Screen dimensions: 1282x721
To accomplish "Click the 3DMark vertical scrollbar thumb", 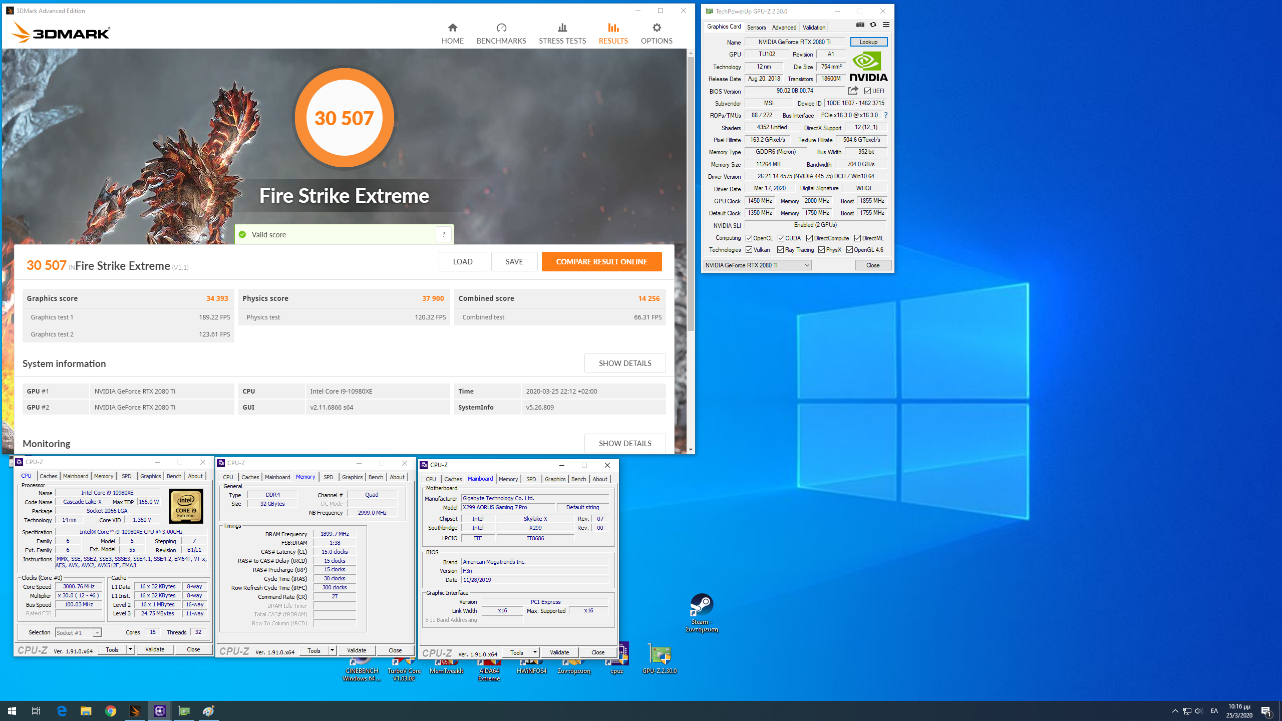I will click(691, 194).
